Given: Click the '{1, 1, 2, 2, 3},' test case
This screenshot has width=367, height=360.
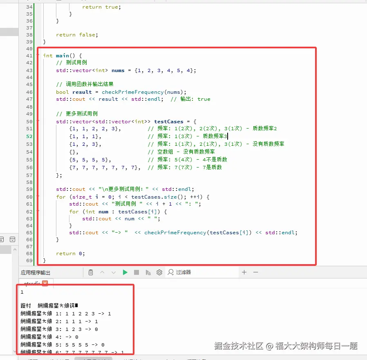Looking at the screenshot, I should [x=95, y=129].
